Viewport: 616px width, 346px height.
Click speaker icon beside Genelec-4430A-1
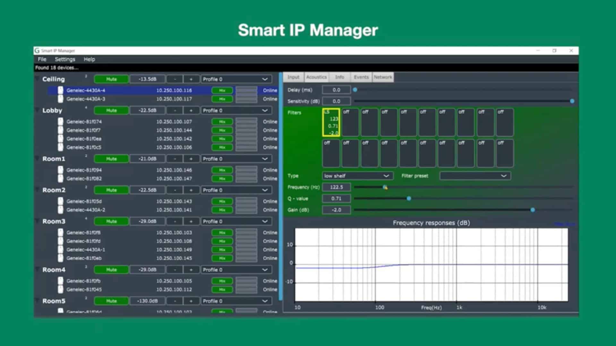[x=60, y=250]
